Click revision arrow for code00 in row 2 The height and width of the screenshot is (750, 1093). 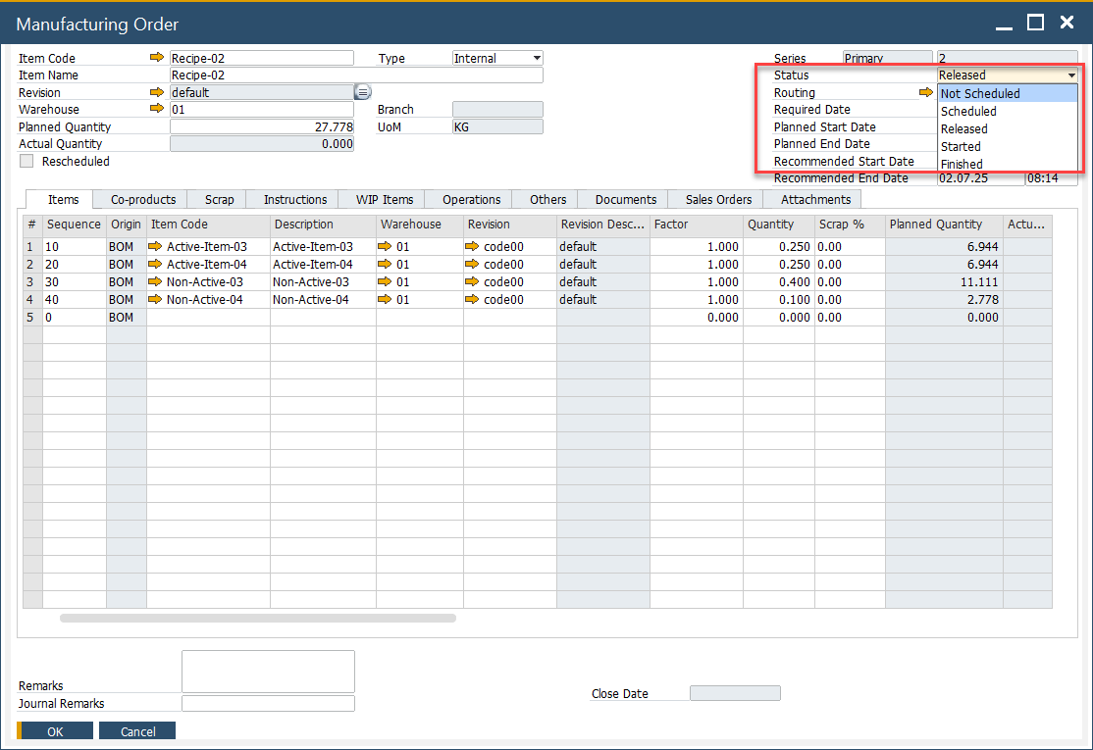click(x=472, y=265)
